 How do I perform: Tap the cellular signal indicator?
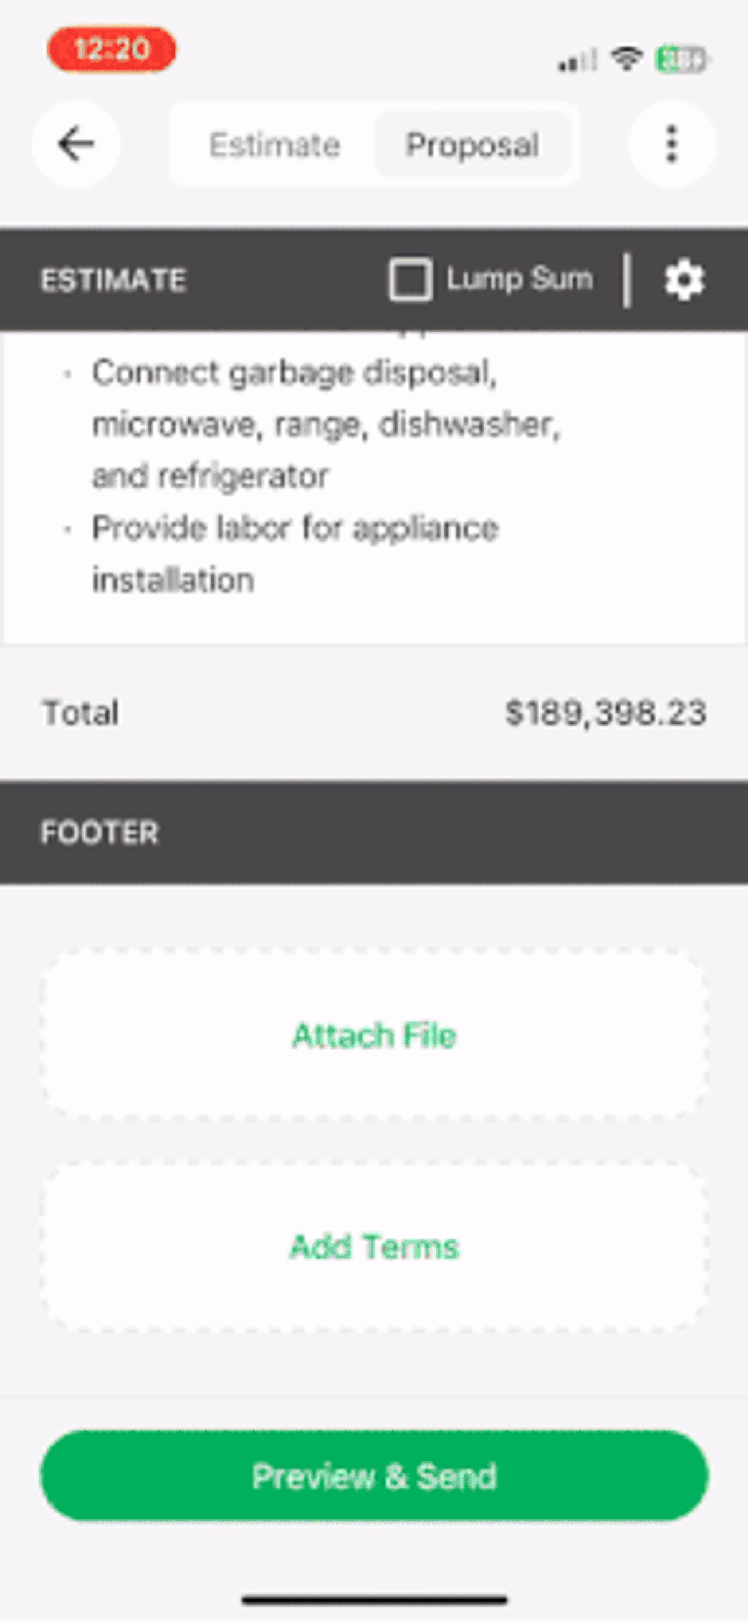tap(575, 60)
